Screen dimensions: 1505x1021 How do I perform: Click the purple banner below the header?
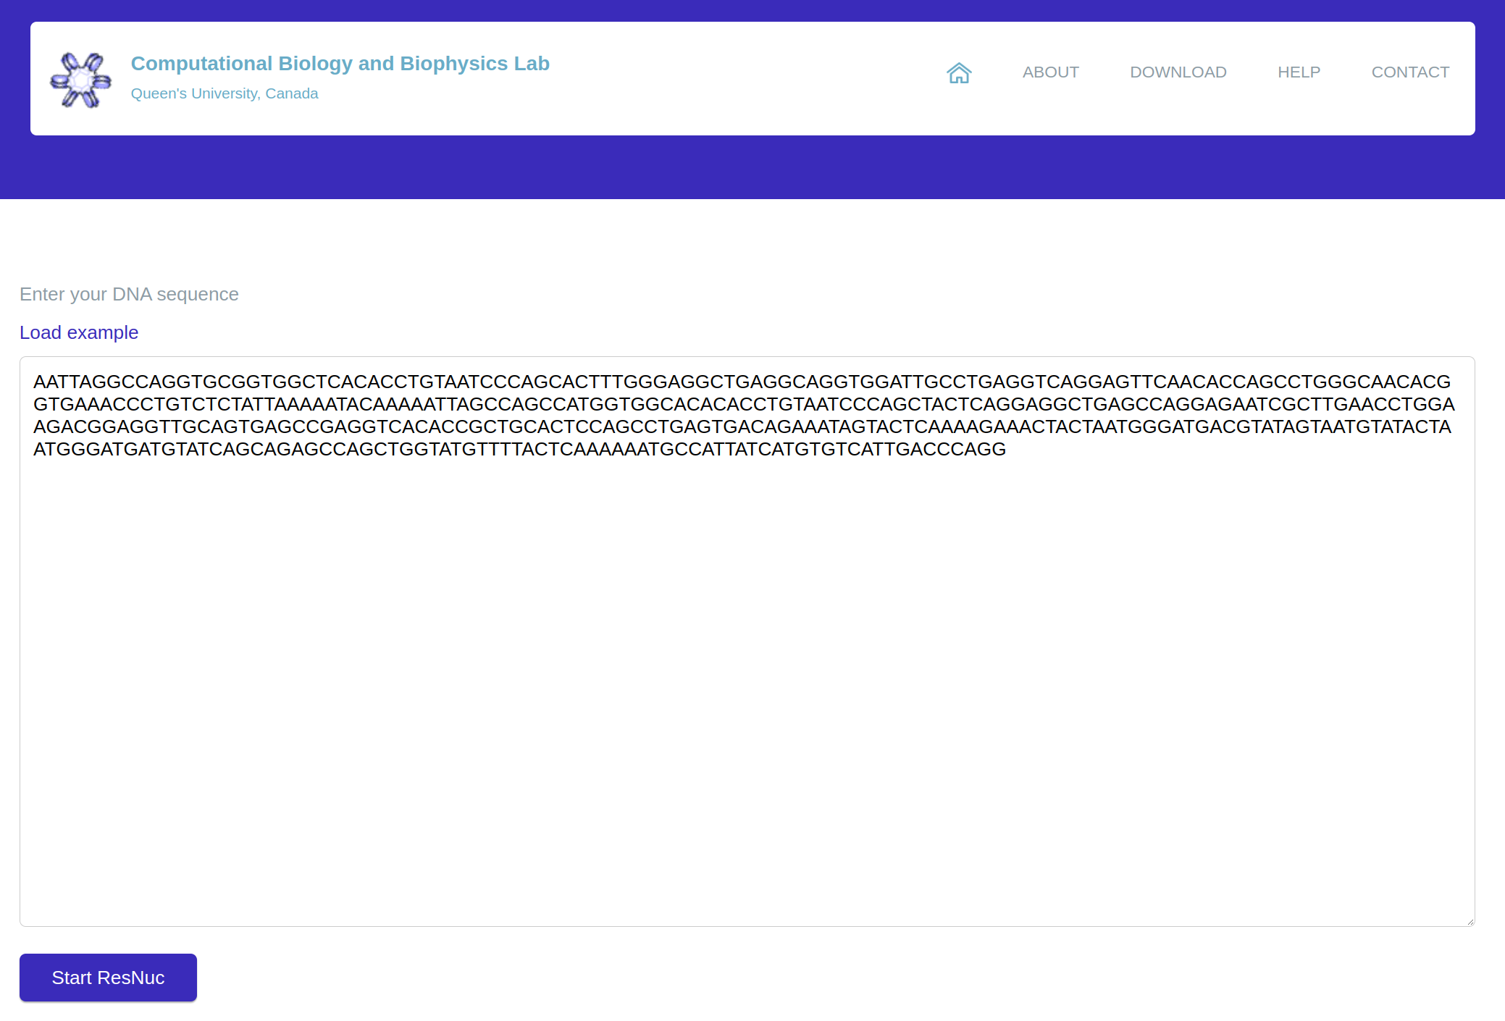(753, 168)
